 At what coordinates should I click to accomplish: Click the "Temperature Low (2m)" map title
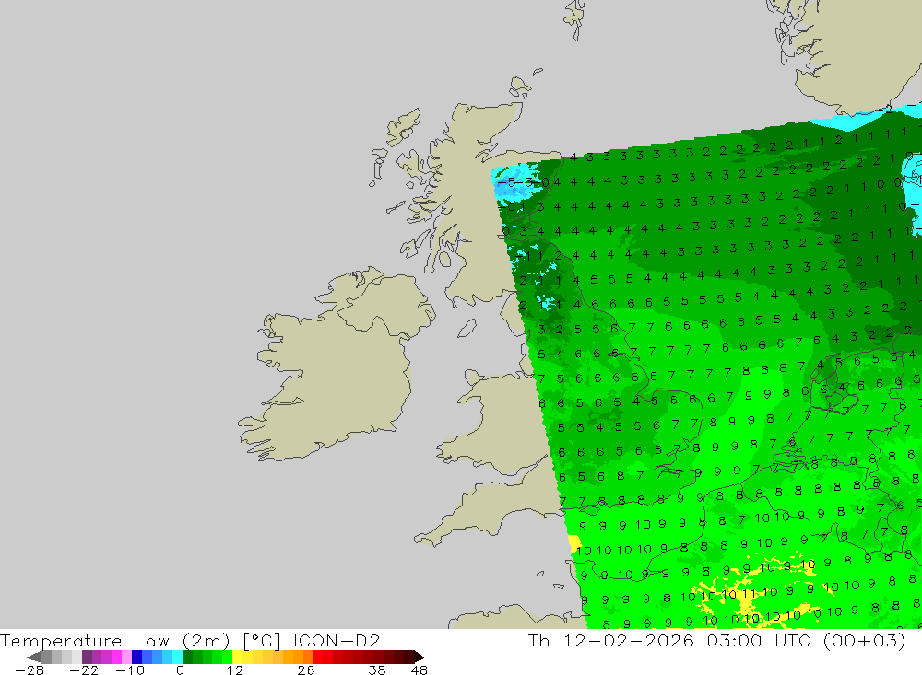coord(114,640)
